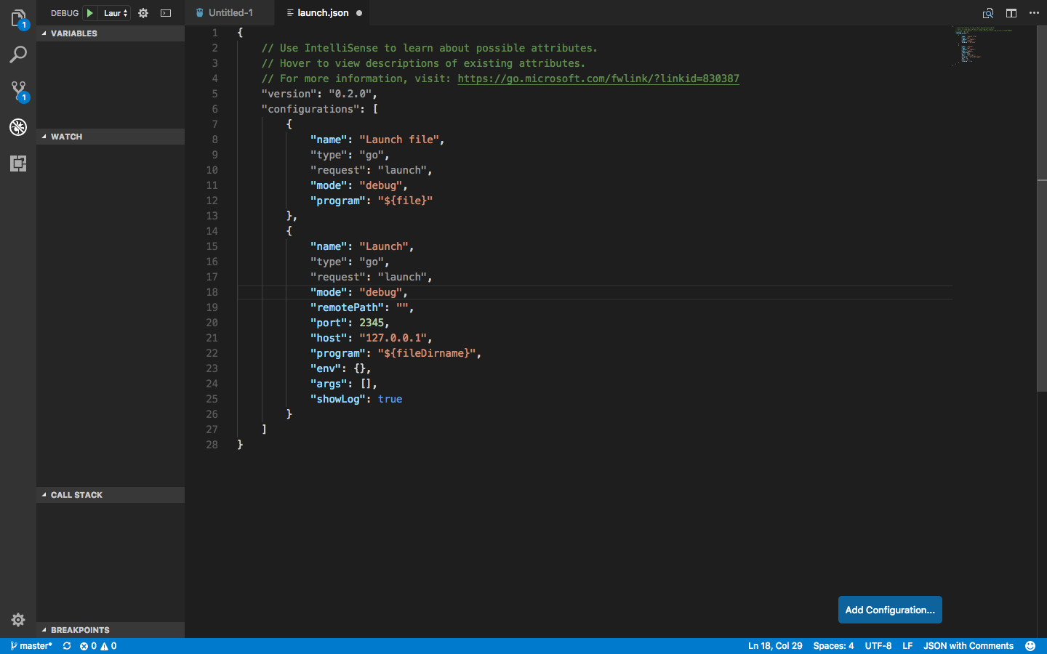Image resolution: width=1047 pixels, height=654 pixels.
Task: Click the feedback smiley in the status bar
Action: [1030, 645]
